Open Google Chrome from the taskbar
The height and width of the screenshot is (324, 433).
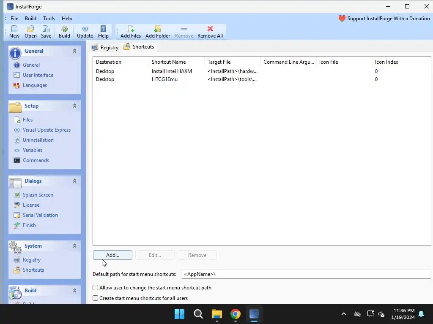236,314
